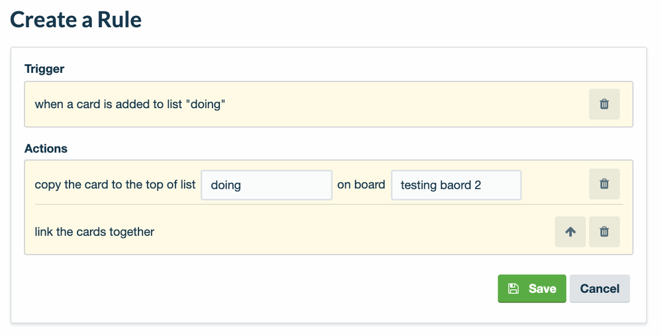Click the "Create a Rule" heading

76,19
